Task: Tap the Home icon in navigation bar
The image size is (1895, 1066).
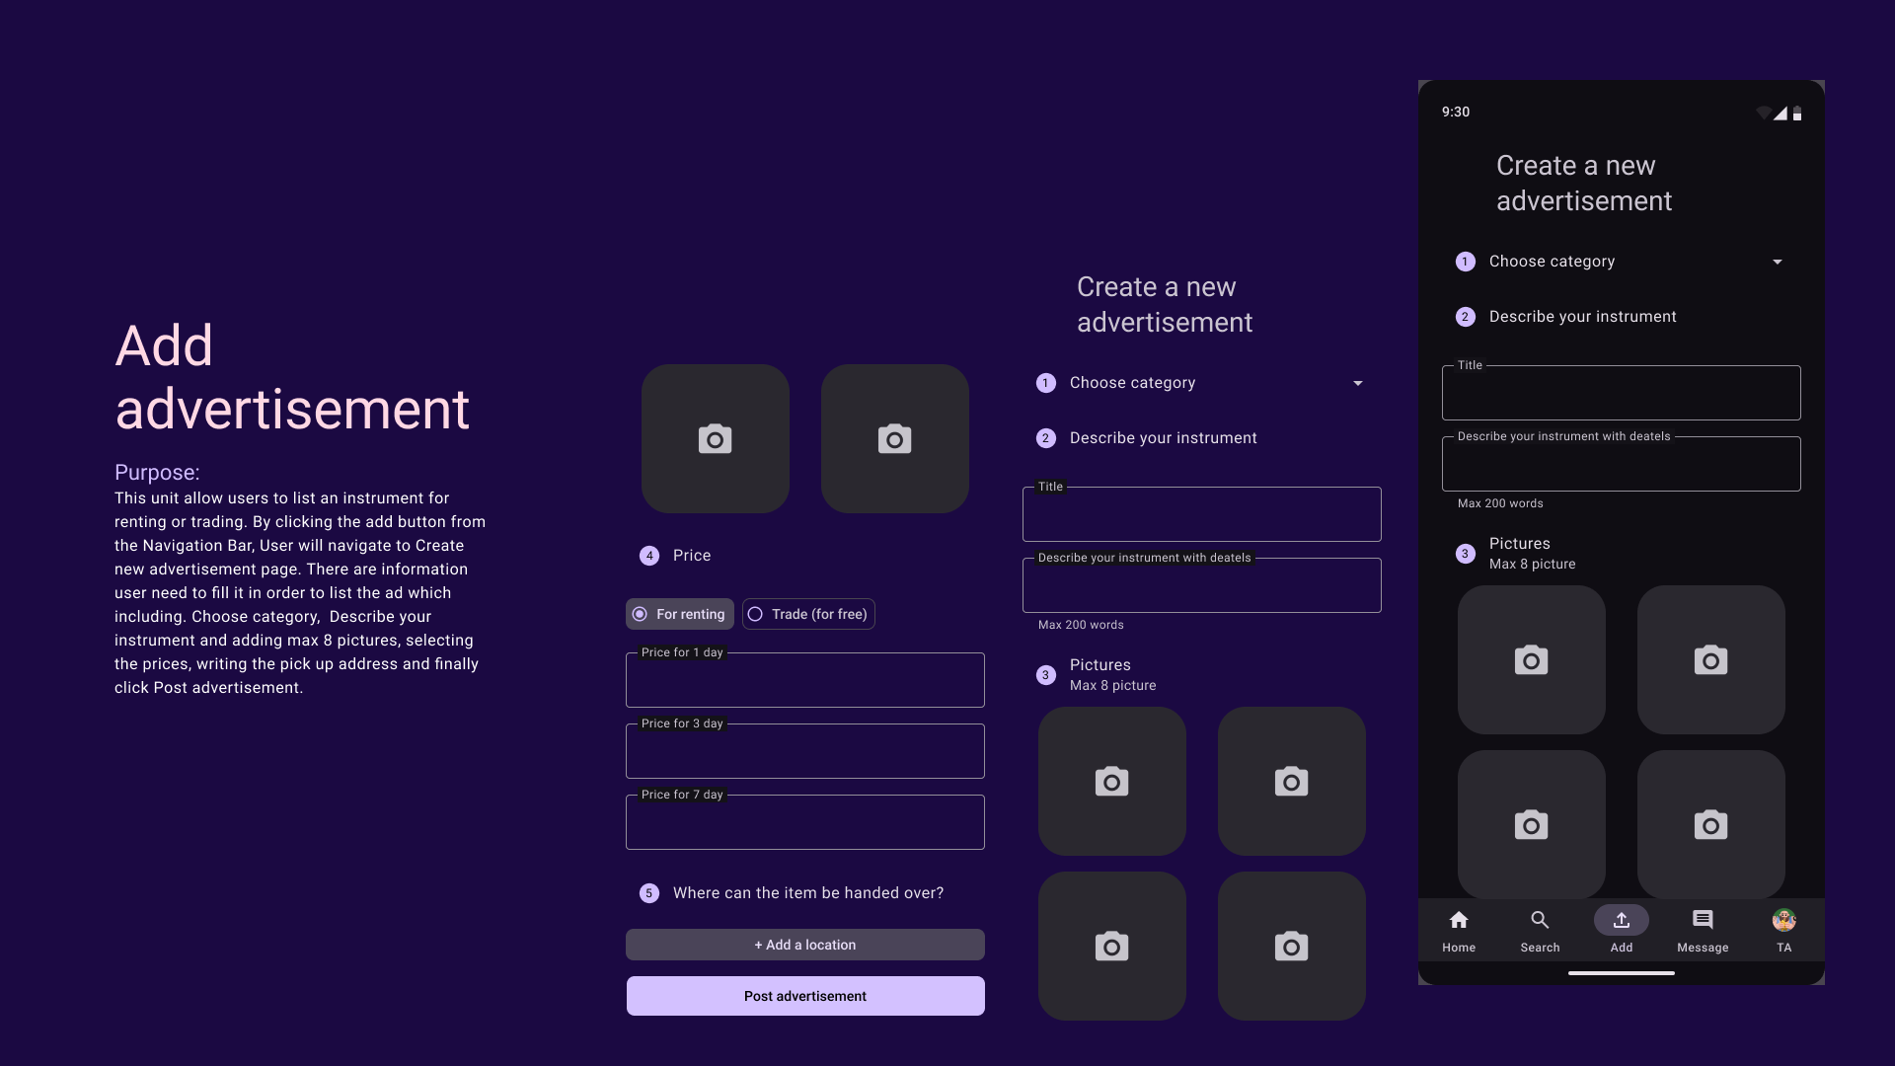Action: pos(1459,921)
